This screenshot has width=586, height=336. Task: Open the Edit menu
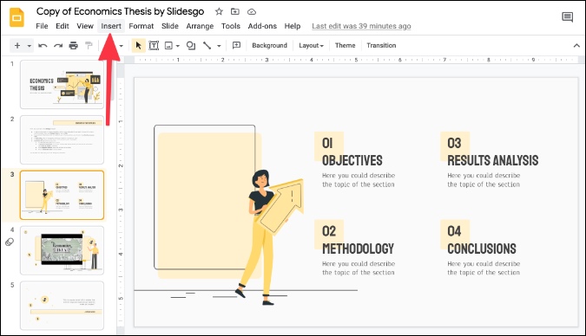click(x=63, y=26)
